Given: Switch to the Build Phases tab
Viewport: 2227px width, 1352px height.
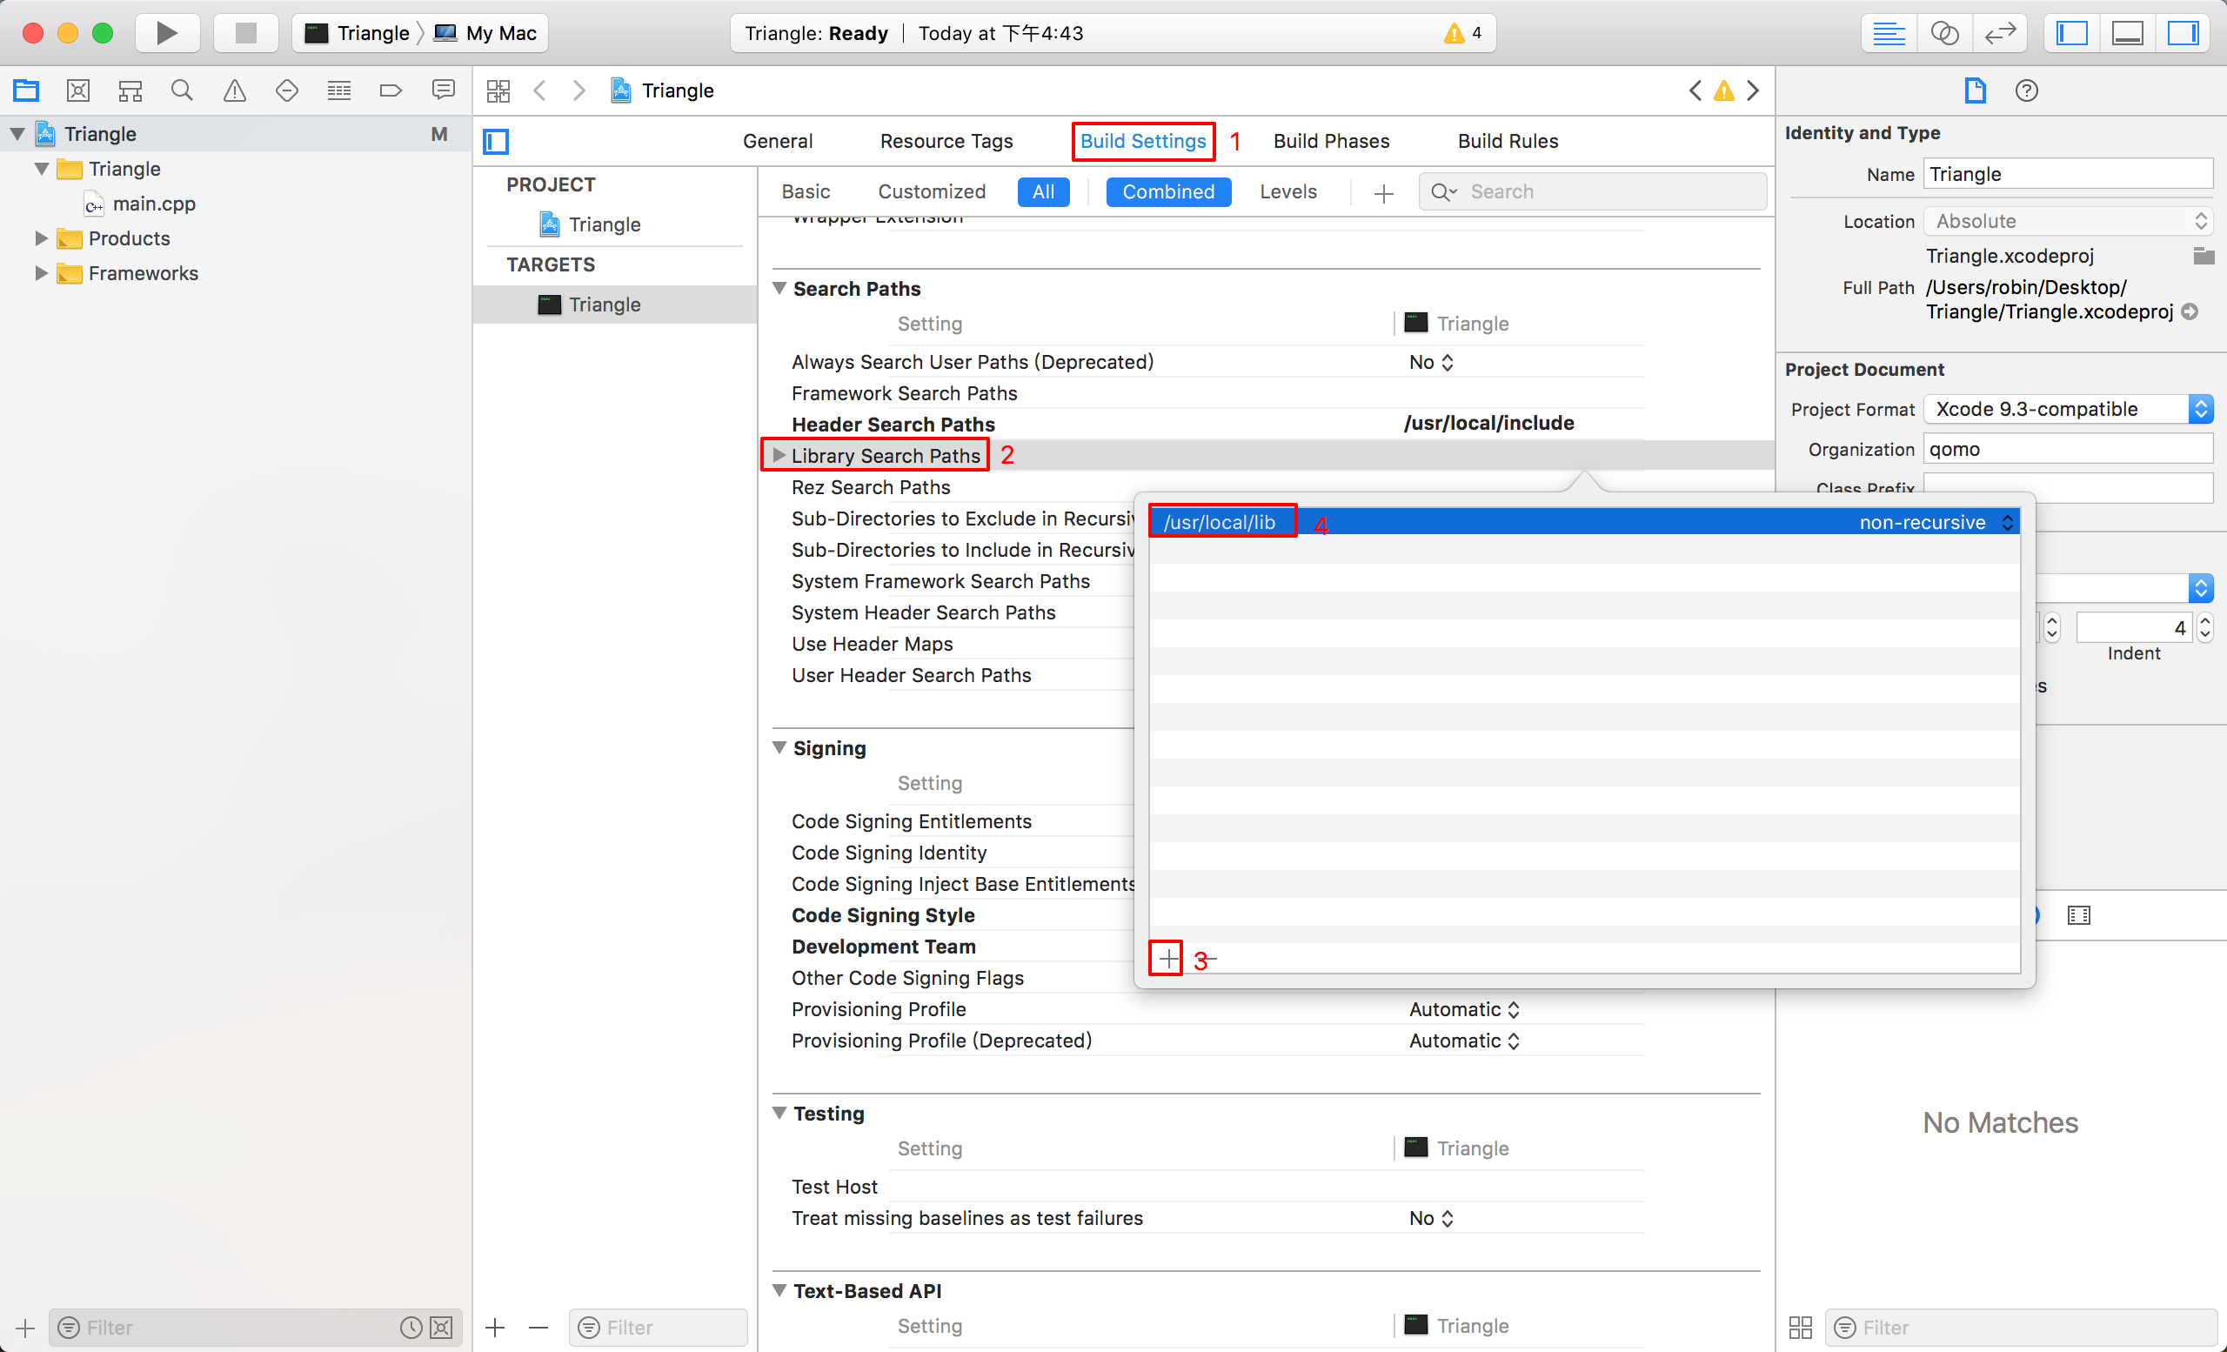Looking at the screenshot, I should pyautogui.click(x=1331, y=141).
